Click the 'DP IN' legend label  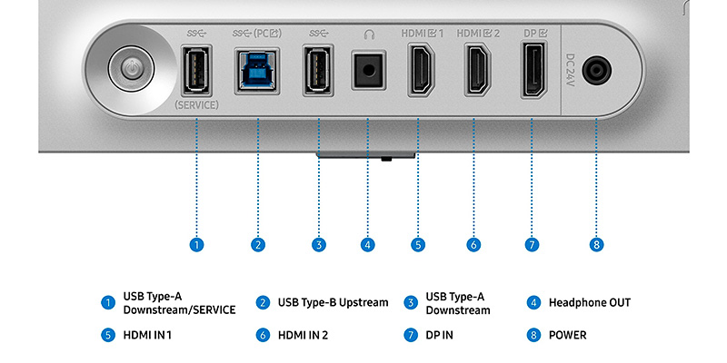(440, 335)
